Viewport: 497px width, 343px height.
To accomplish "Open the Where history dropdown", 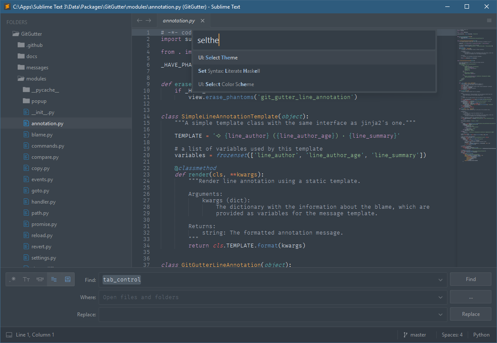I will [440, 297].
